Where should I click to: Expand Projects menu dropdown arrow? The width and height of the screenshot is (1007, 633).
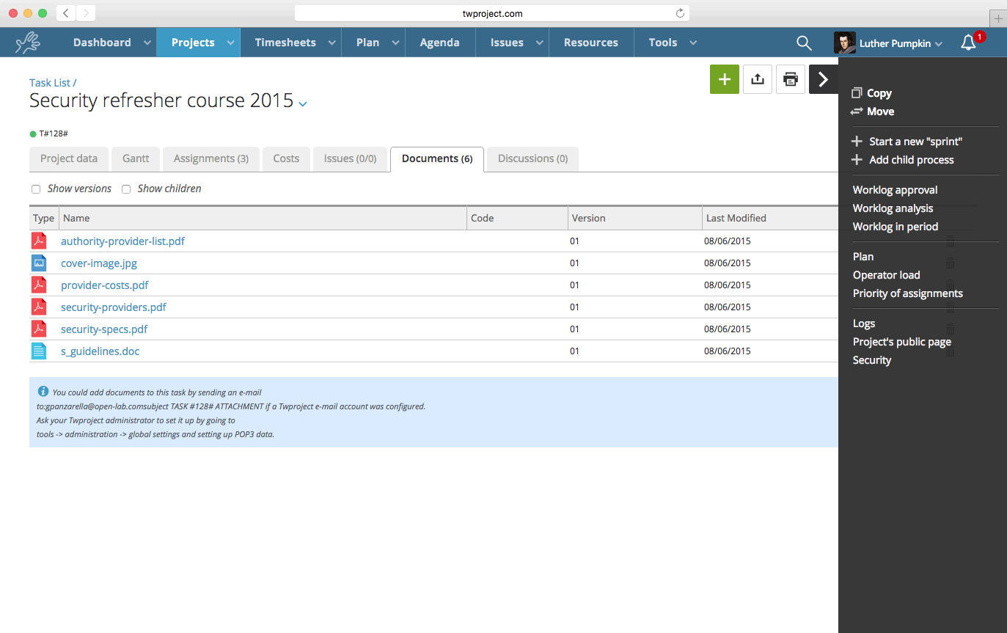point(231,43)
